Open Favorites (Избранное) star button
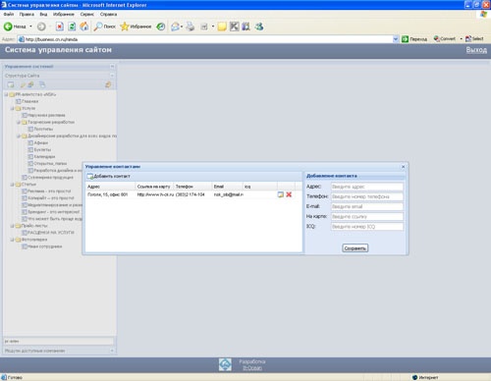The width and height of the screenshot is (491, 381). coord(136,27)
